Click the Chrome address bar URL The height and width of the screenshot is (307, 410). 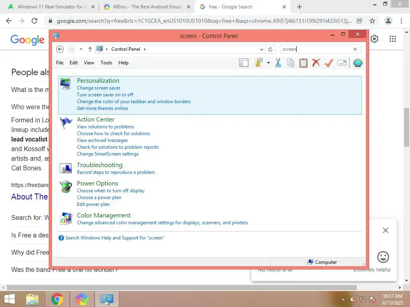point(204,21)
